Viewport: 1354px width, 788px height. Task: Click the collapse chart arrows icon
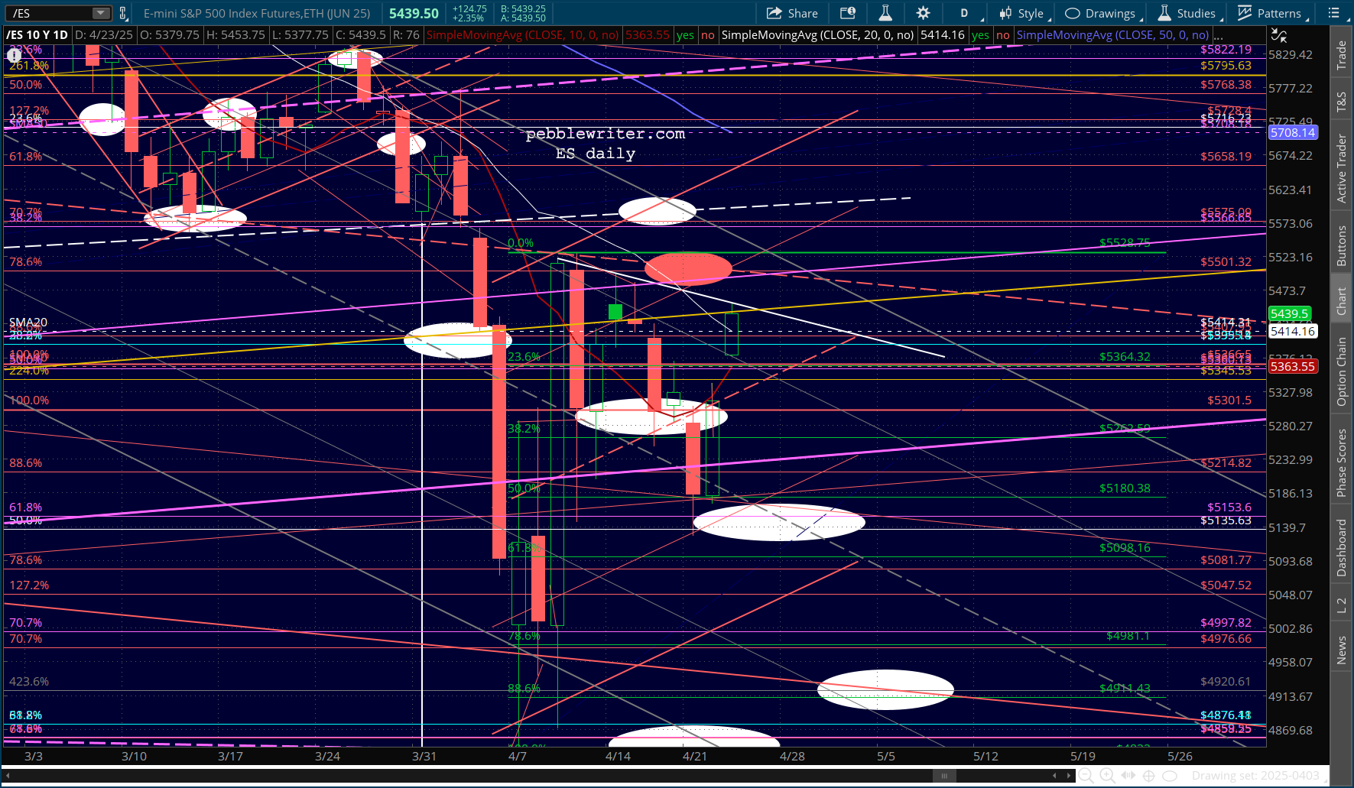tap(1278, 35)
